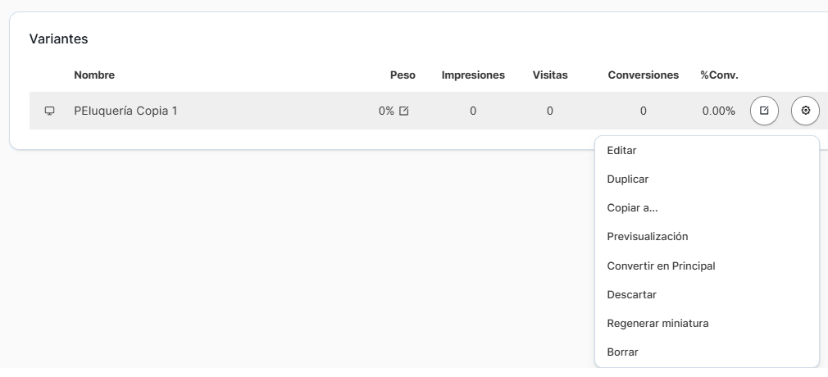
Task: Click the Copiar a... menu entry
Action: pos(632,207)
